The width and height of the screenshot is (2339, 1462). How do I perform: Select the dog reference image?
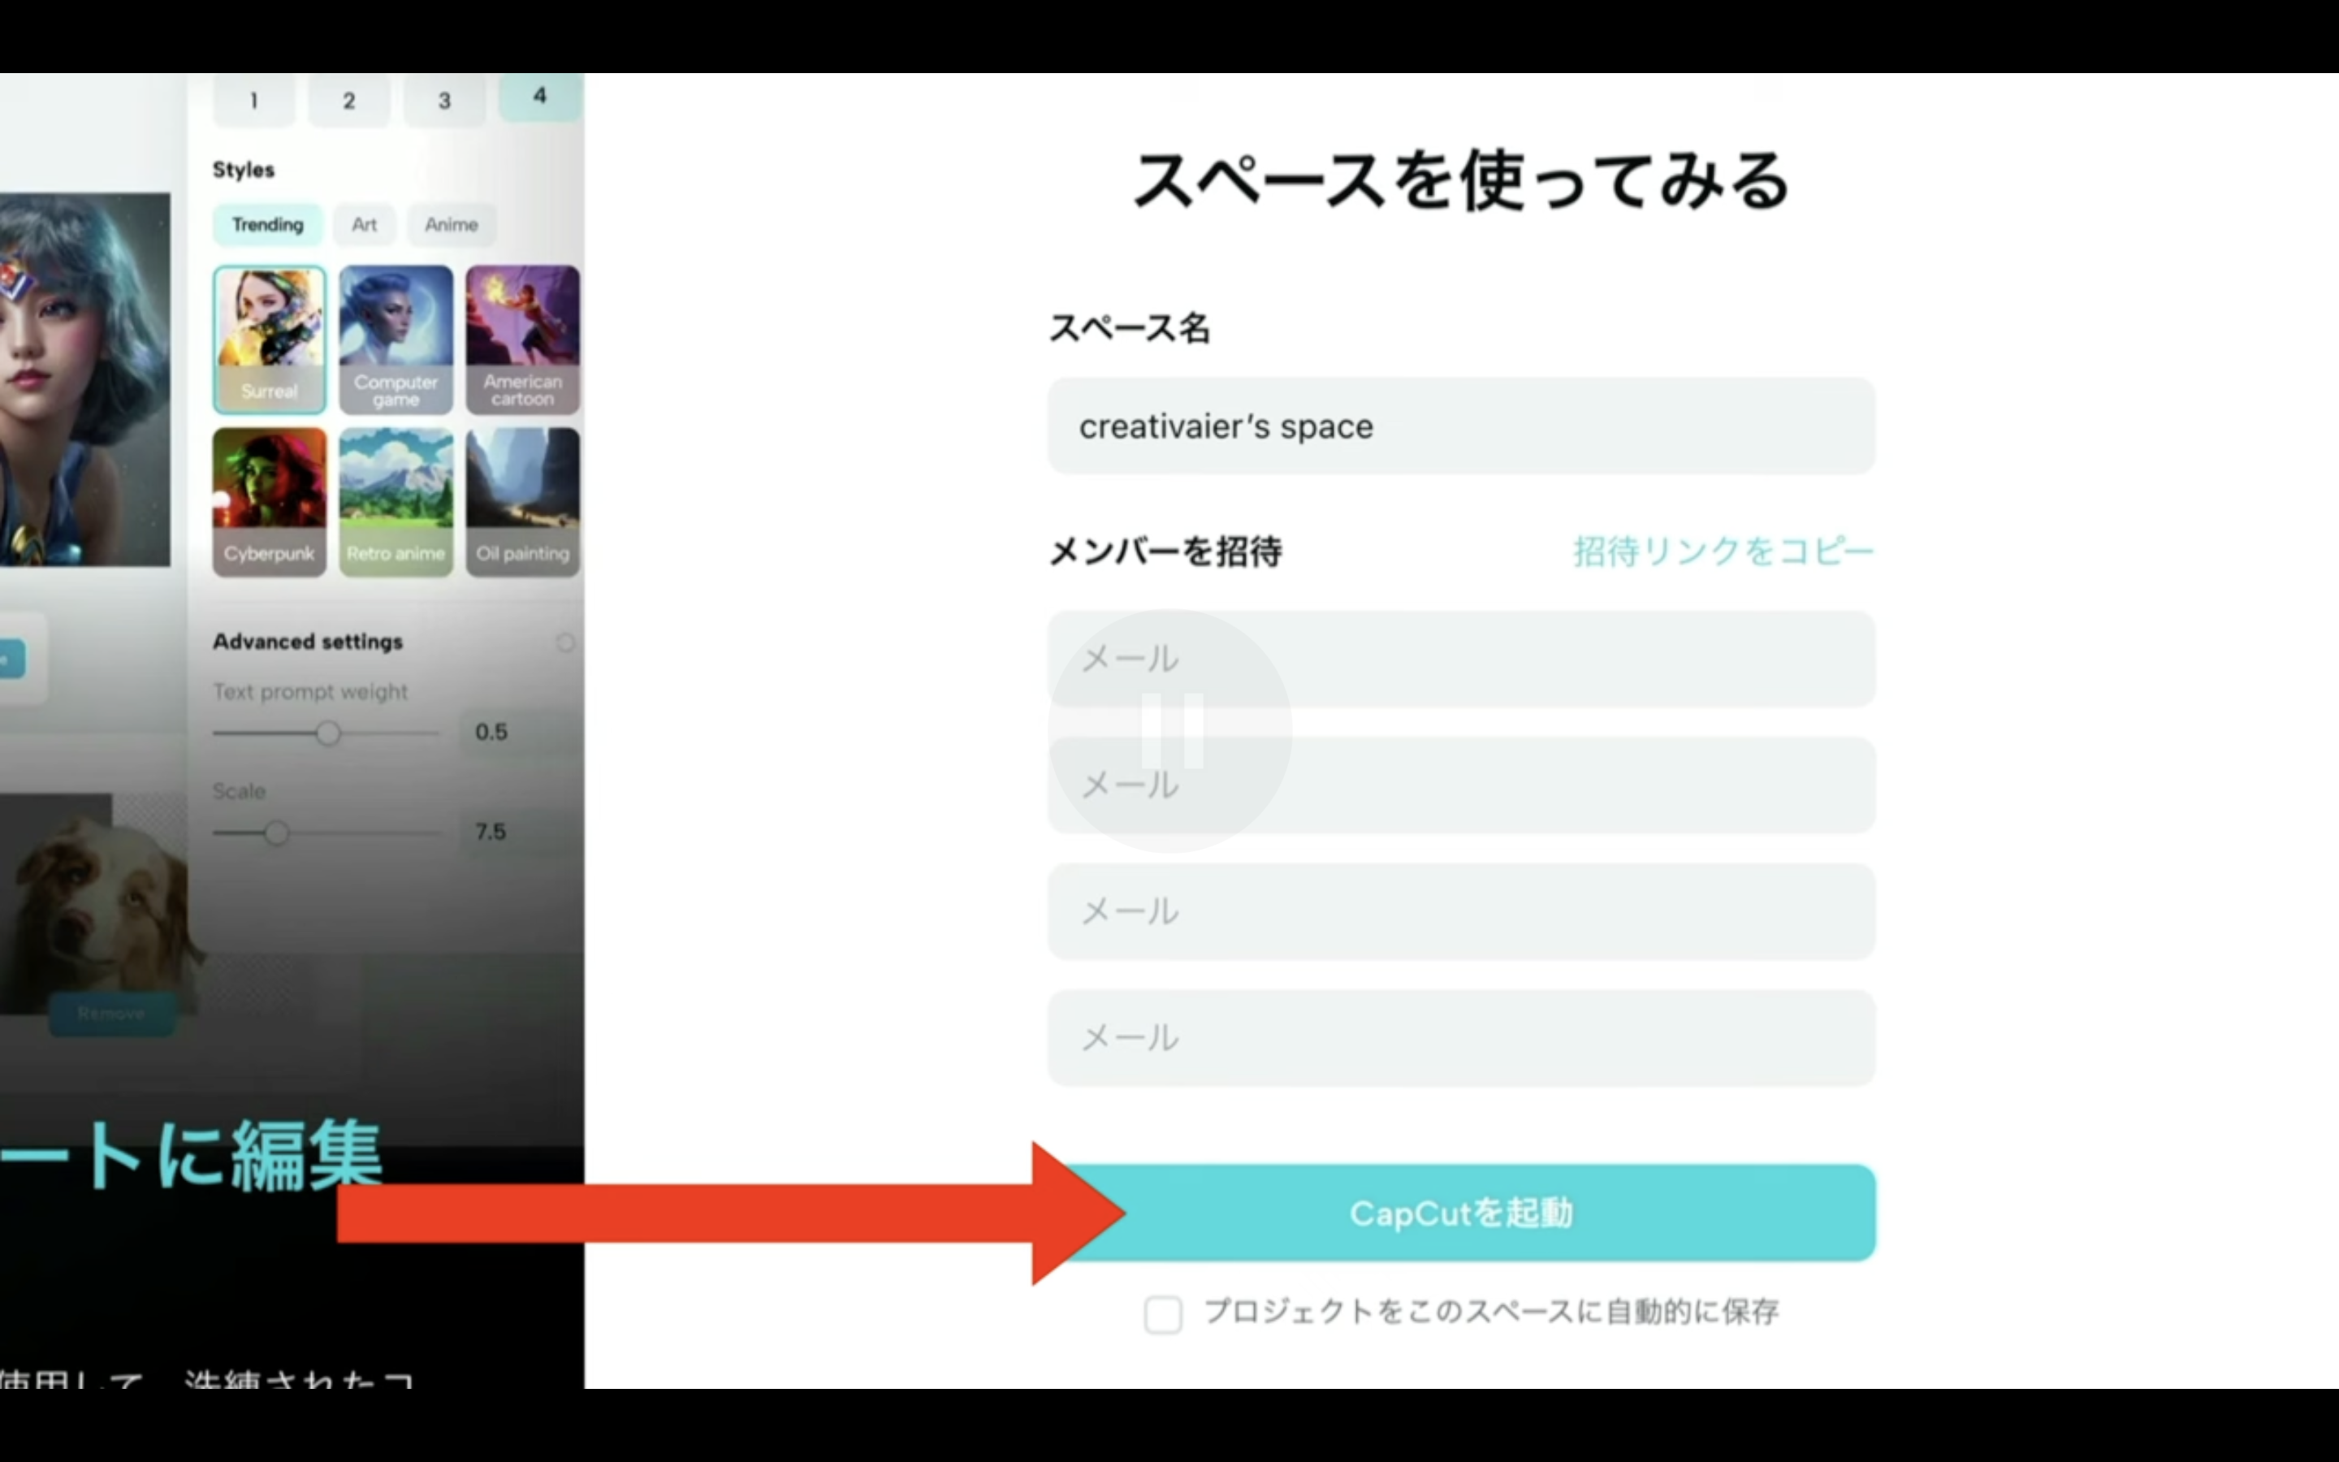click(102, 904)
